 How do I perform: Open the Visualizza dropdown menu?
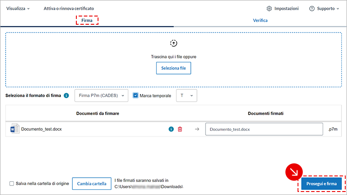pyautogui.click(x=18, y=9)
